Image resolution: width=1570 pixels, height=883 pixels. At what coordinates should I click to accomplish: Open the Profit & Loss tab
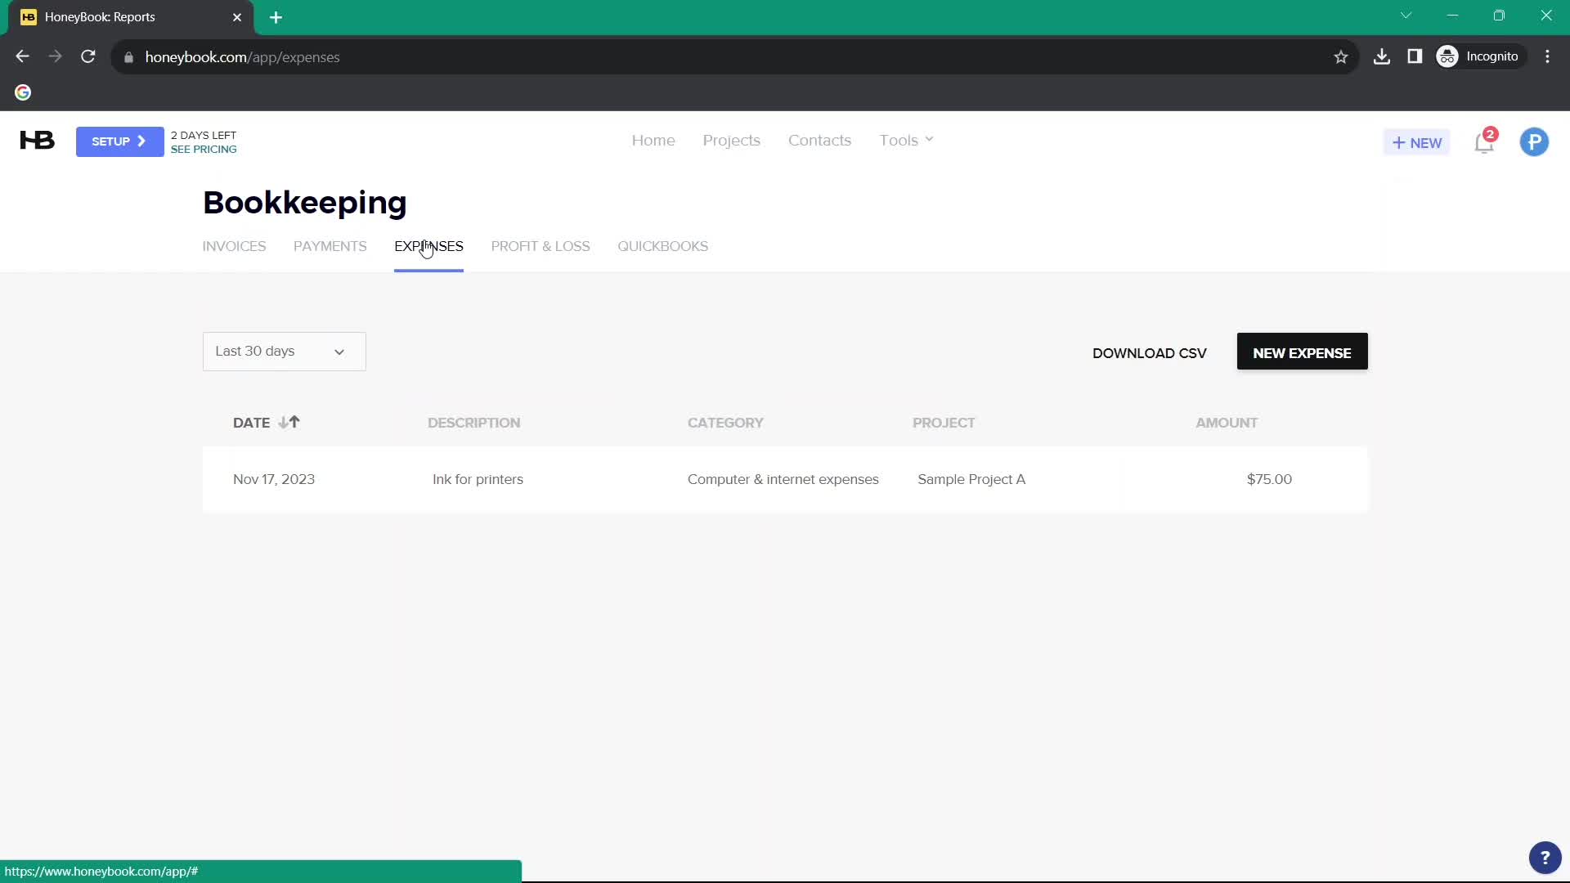pyautogui.click(x=541, y=246)
